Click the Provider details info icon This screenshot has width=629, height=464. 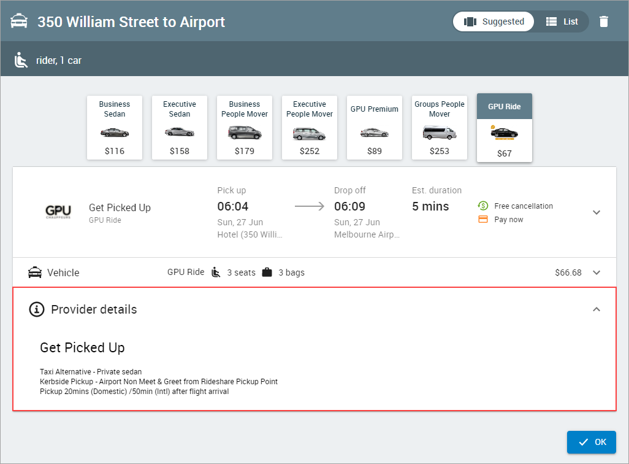(37, 309)
